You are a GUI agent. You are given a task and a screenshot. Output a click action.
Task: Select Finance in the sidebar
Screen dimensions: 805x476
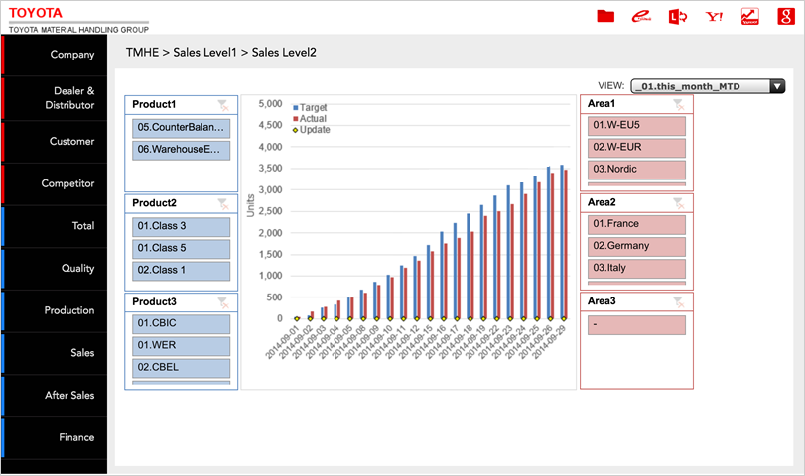(55, 437)
